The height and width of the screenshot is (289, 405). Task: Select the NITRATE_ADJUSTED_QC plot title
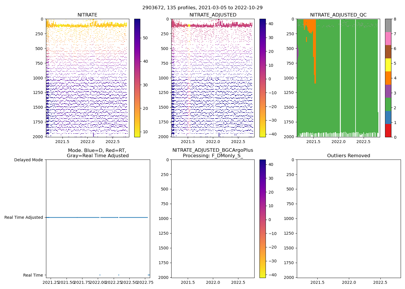click(x=338, y=15)
